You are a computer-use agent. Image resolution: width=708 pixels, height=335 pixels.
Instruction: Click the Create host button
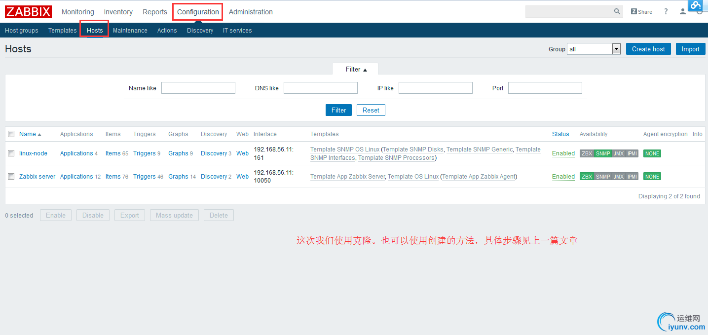click(648, 49)
